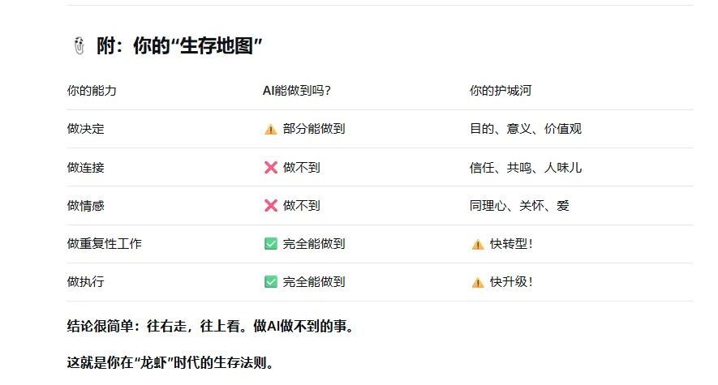Click warning icon beside 快升级！
Image resolution: width=718 pixels, height=385 pixels.
pos(477,282)
